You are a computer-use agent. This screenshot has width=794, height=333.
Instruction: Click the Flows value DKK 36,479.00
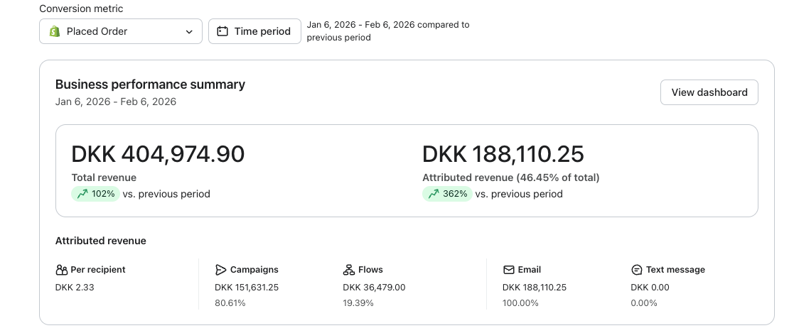coord(374,288)
